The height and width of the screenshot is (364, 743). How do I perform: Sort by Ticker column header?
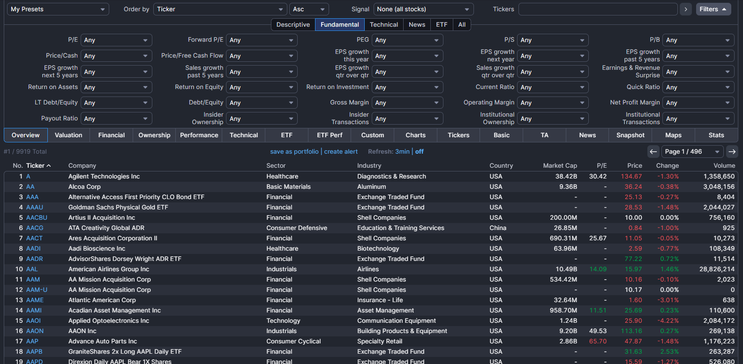coord(38,166)
